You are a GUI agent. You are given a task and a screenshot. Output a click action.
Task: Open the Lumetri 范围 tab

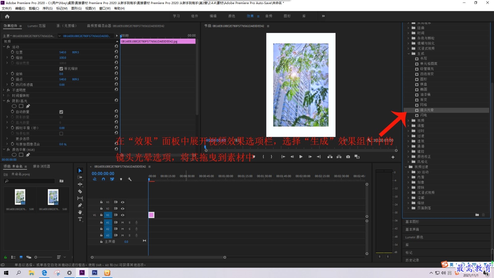point(36,26)
